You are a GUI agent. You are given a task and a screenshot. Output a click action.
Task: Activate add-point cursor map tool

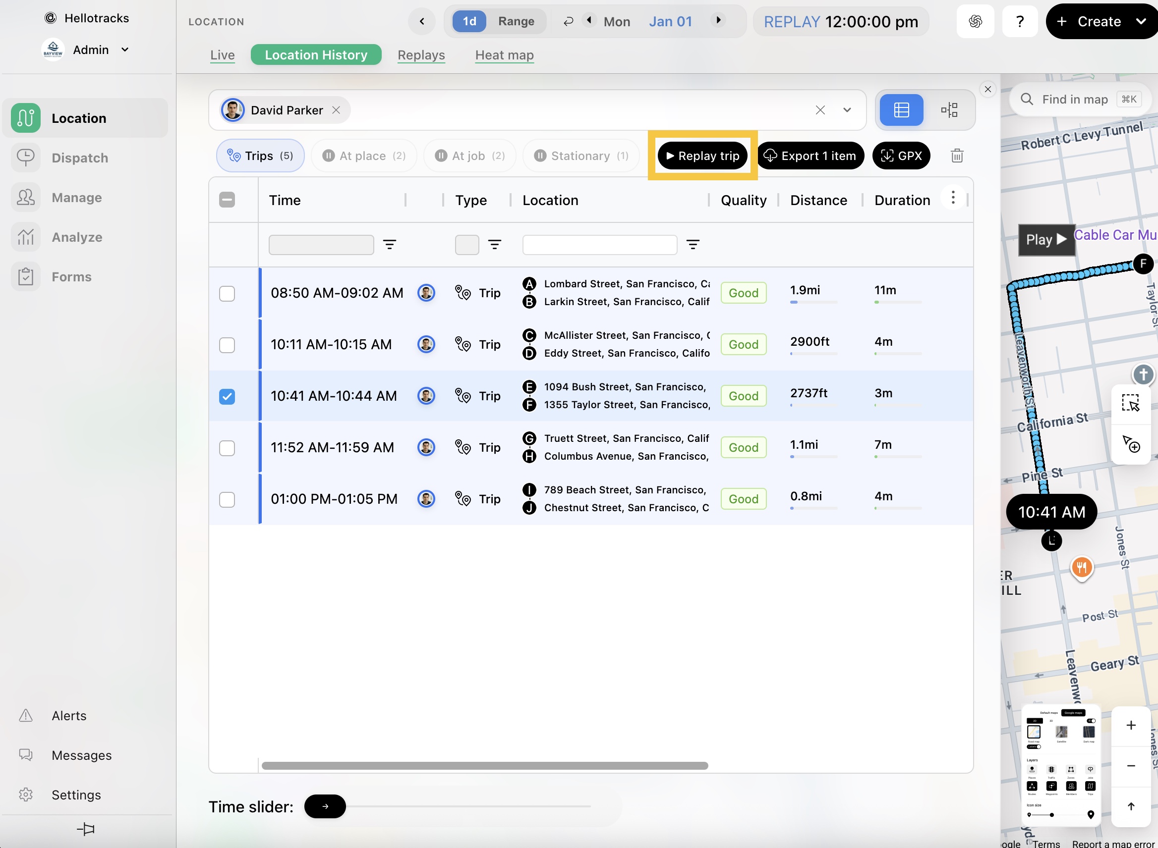(1130, 443)
